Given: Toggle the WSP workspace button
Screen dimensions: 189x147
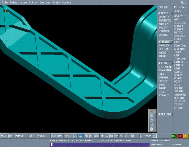Looking at the screenshot, I should click(55, 136).
